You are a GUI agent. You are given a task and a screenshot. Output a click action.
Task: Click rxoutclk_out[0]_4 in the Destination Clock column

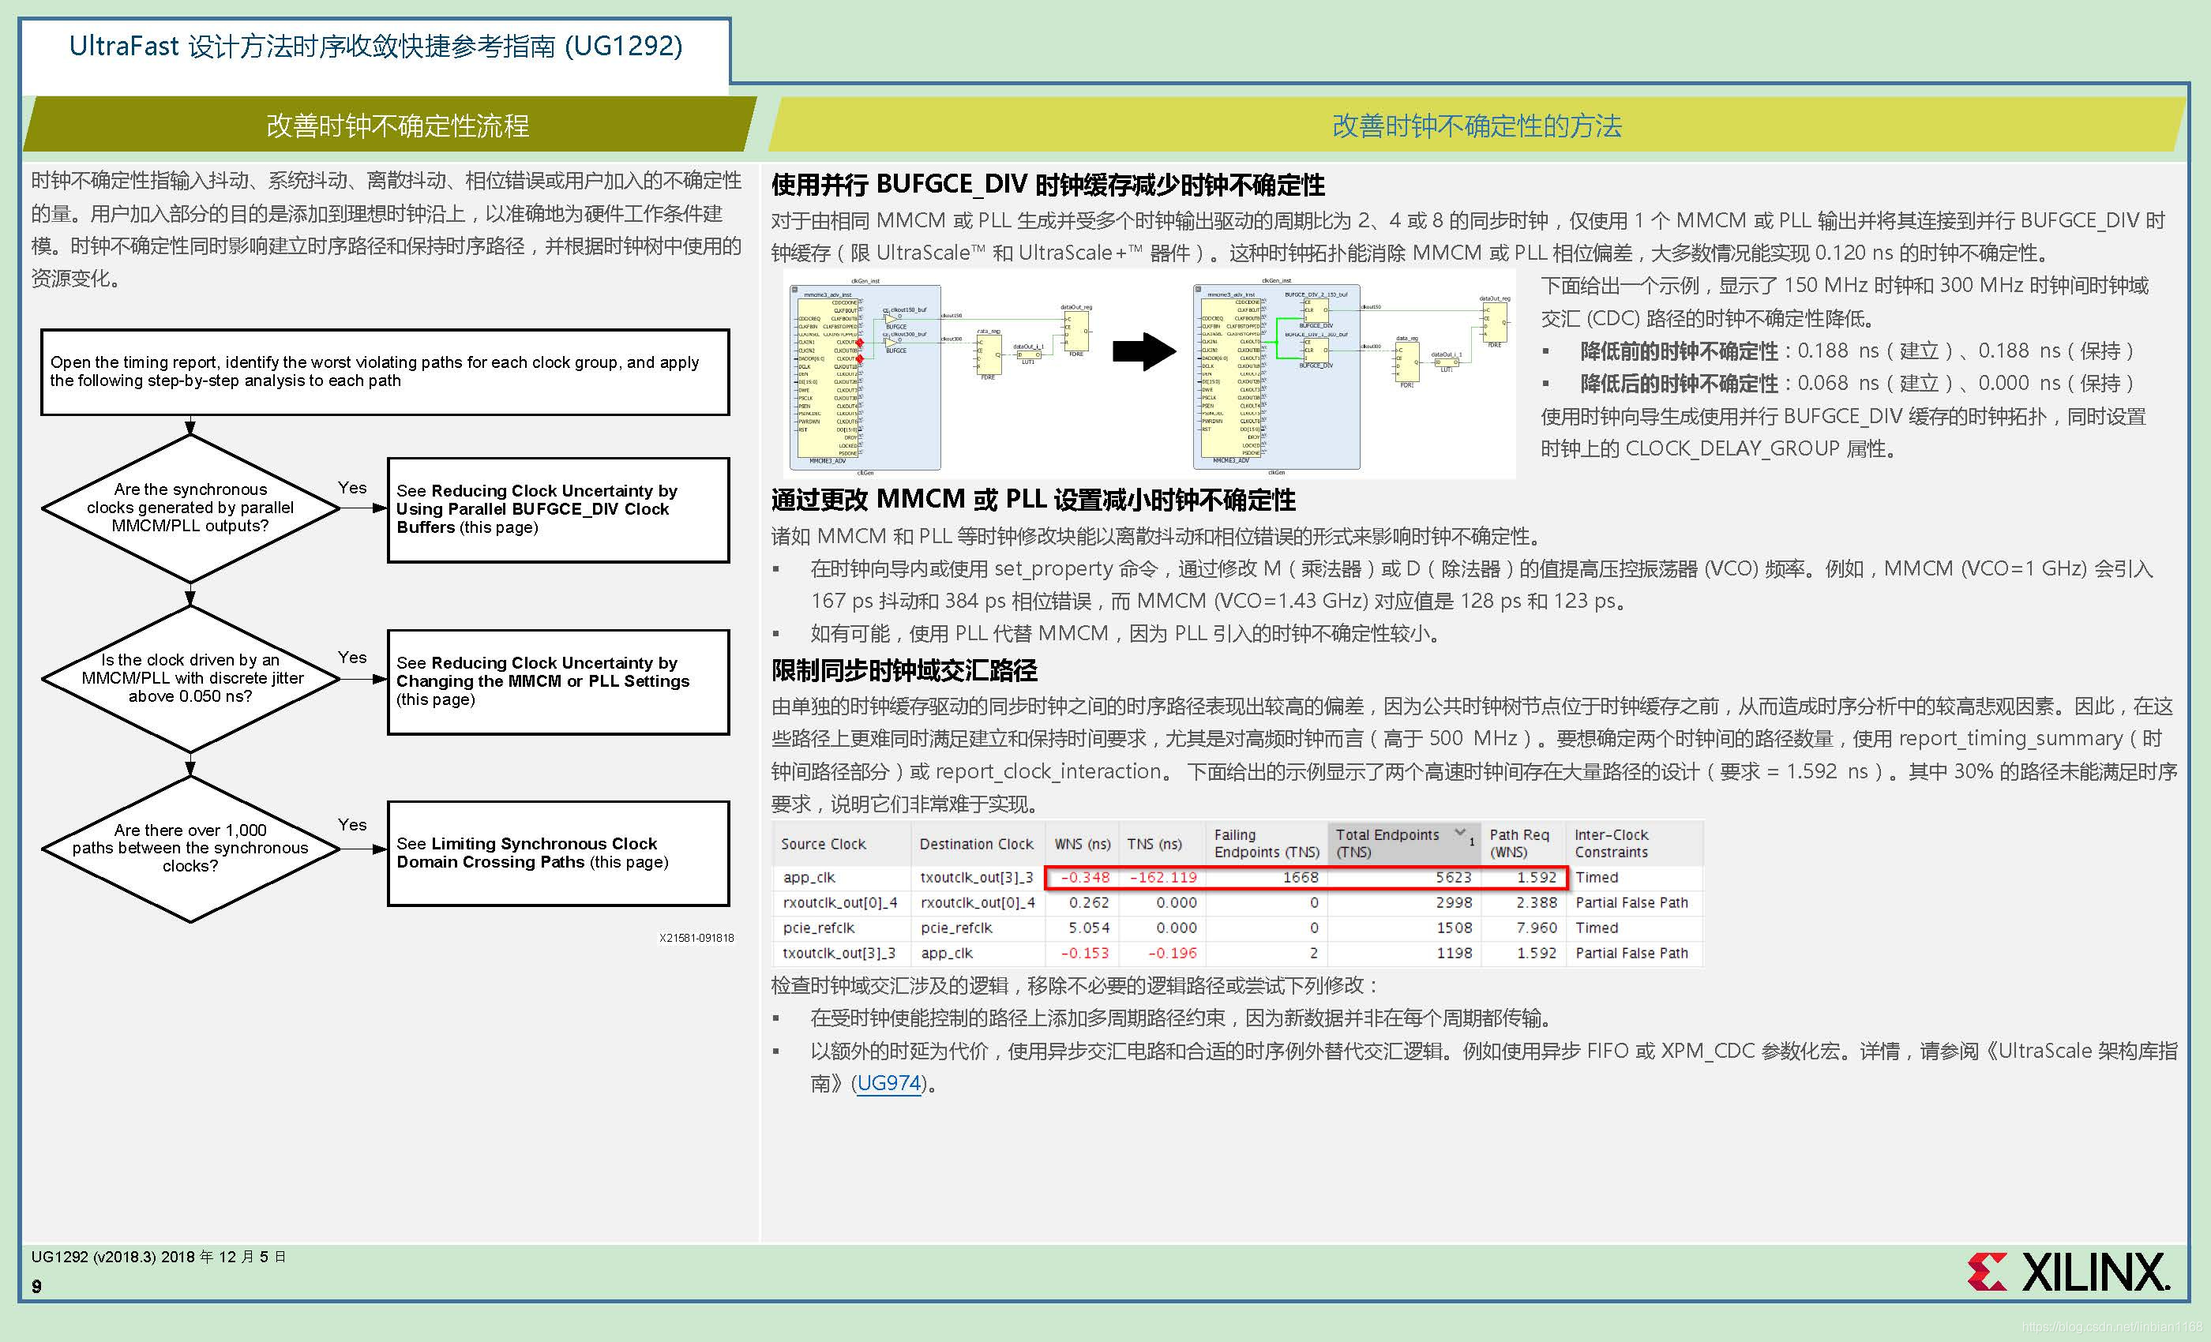(978, 902)
